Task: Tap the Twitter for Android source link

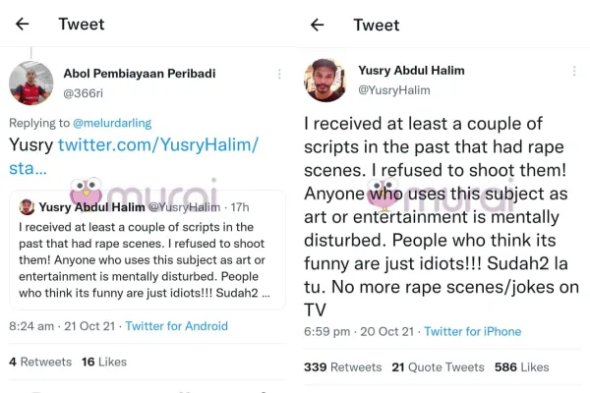Action: click(177, 326)
